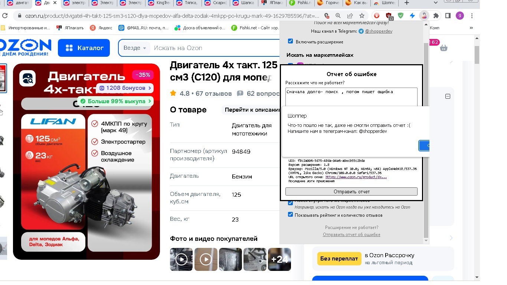Open the Ozon shopping cart icon

[443, 48]
